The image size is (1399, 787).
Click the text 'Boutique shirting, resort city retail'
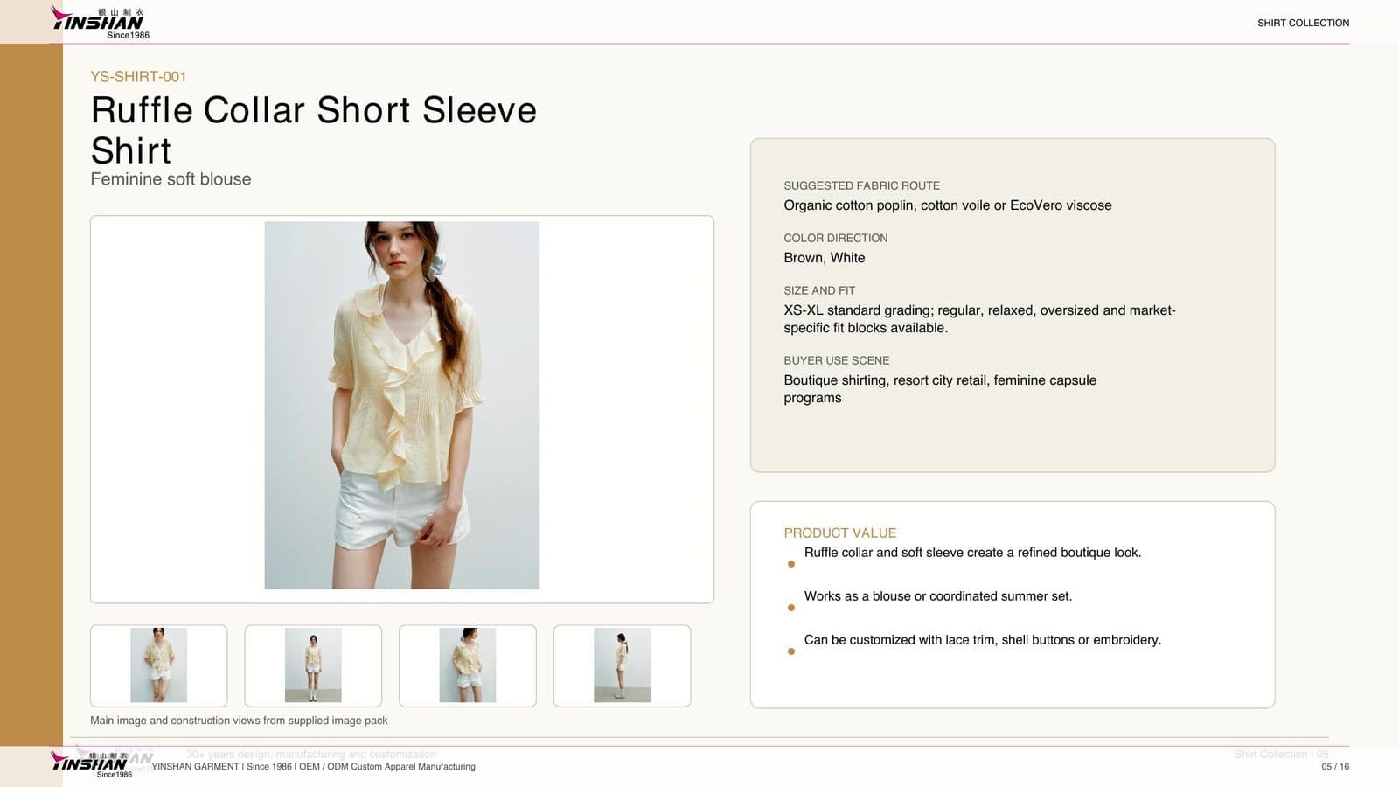click(886, 380)
